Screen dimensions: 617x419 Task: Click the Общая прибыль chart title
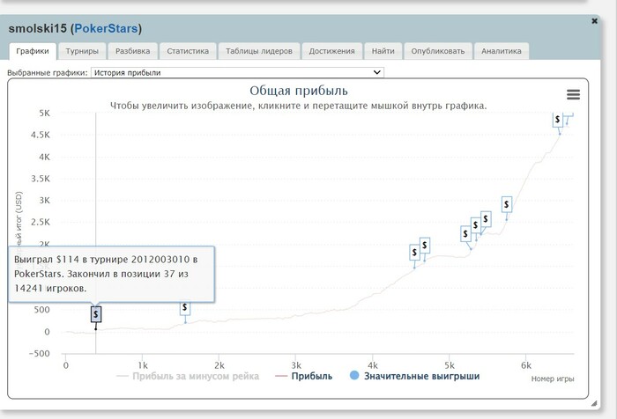299,91
